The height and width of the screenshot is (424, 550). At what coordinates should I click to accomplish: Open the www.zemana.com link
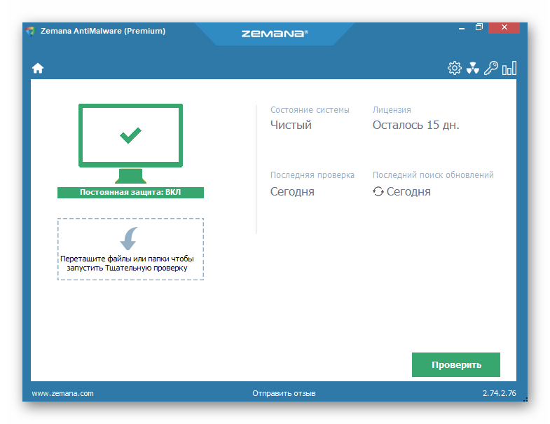point(63,393)
